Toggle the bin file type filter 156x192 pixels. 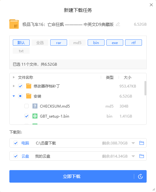(x=96, y=43)
